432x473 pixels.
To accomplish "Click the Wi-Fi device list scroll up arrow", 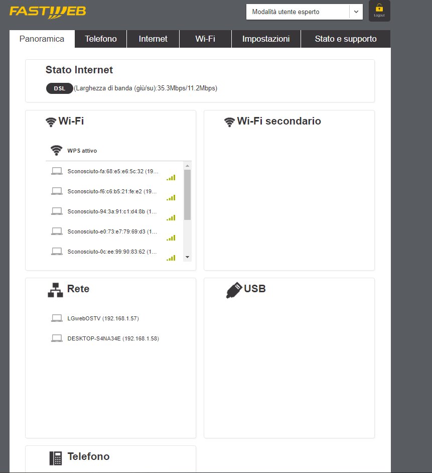I will (187, 166).
